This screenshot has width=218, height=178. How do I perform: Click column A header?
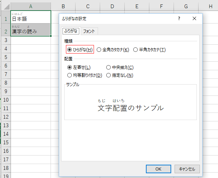31,6
